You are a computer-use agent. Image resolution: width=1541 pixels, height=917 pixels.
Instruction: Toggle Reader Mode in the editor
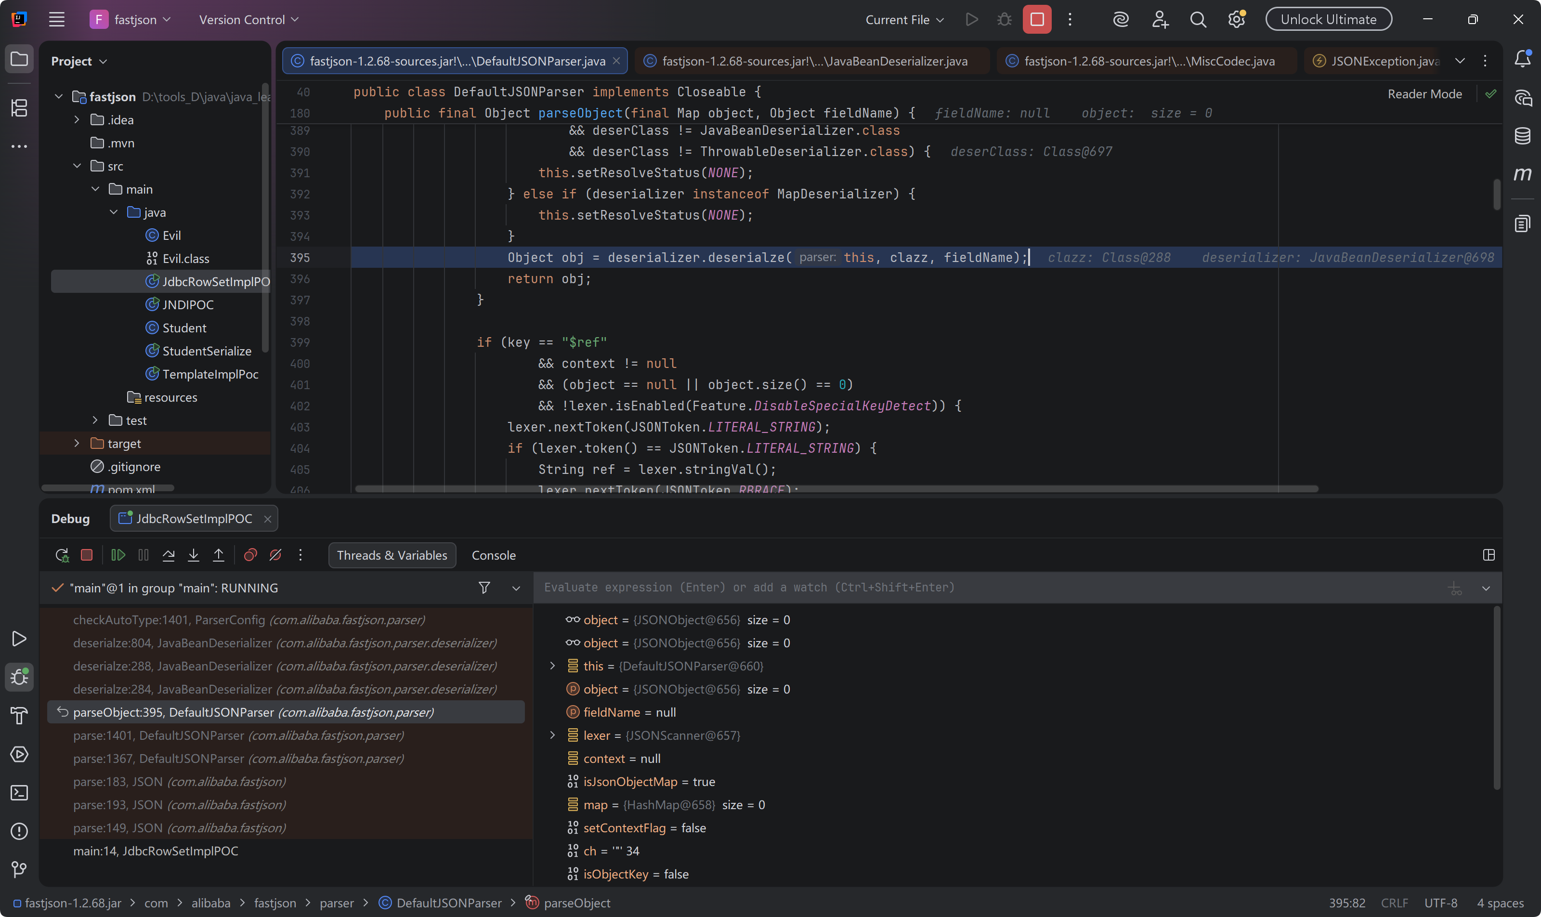point(1424,94)
